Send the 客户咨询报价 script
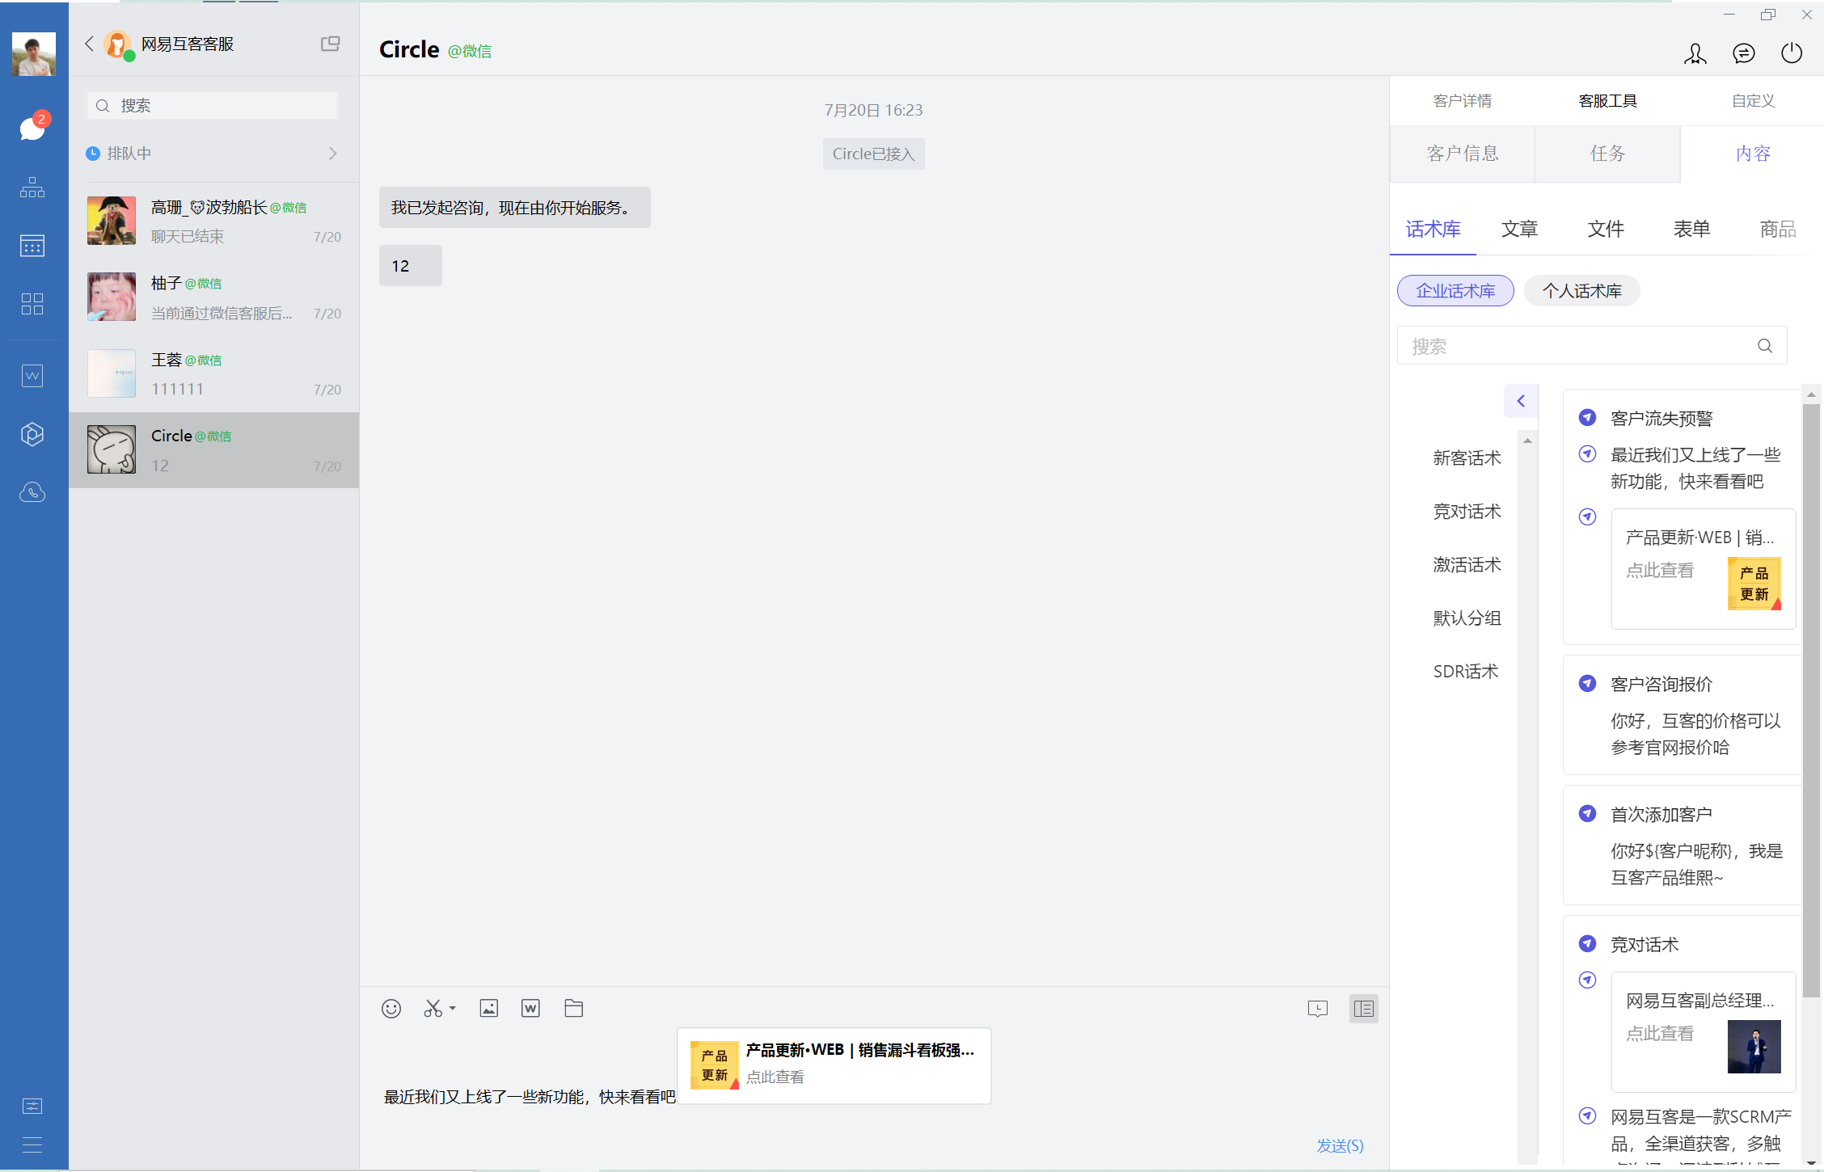This screenshot has height=1172, width=1824. [1587, 684]
